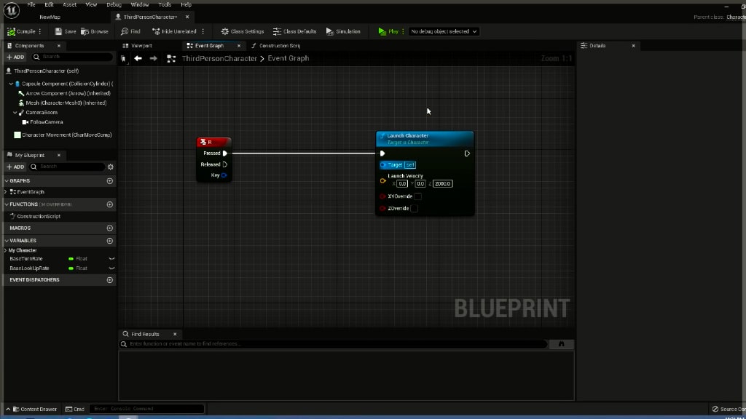Image resolution: width=746 pixels, height=419 pixels.
Task: Switch to the Viewport tab
Action: (x=137, y=46)
